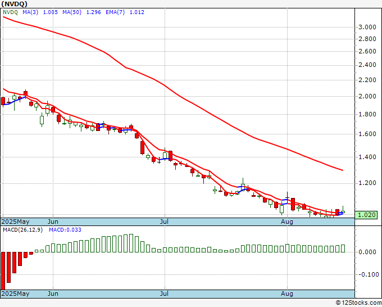382x307 pixels.
Task: Click the 1.200 price axis label
Action: (x=367, y=183)
